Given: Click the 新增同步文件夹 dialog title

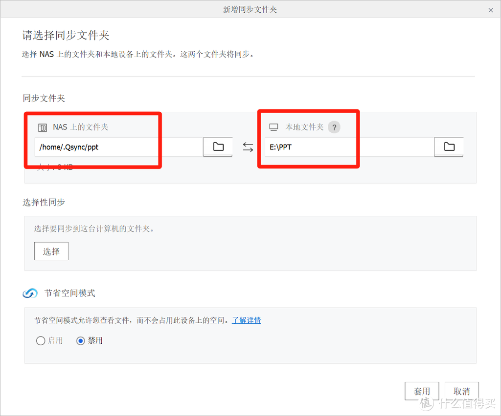Looking at the screenshot, I should point(250,9).
